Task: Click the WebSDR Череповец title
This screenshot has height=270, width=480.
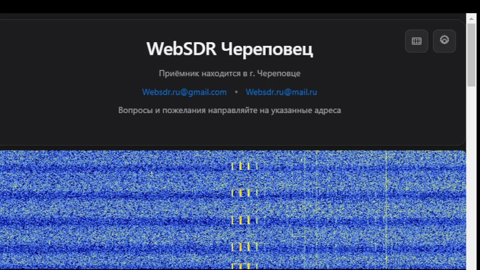Action: 229,49
